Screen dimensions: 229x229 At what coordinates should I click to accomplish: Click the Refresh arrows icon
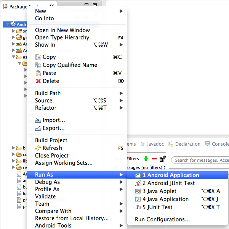pos(38,148)
